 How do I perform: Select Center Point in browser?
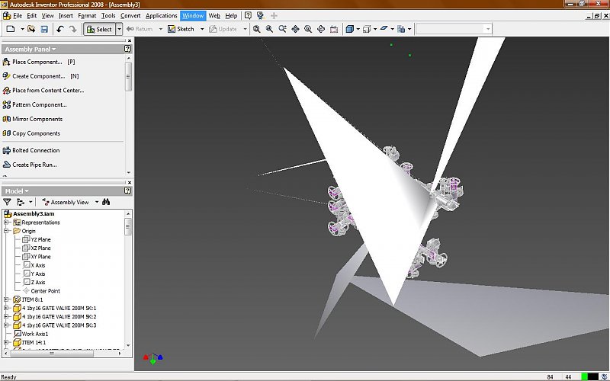coord(41,291)
